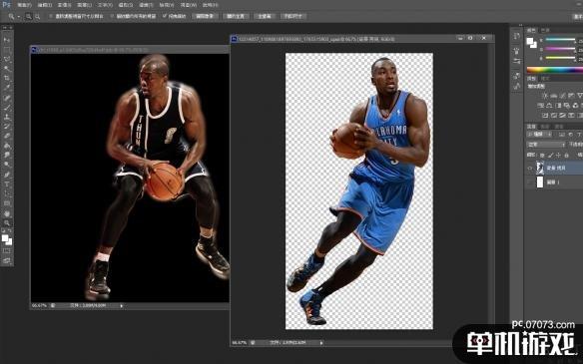583x364 pixels.
Task: Click the Photoshop Ps logo
Action: click(x=6, y=4)
